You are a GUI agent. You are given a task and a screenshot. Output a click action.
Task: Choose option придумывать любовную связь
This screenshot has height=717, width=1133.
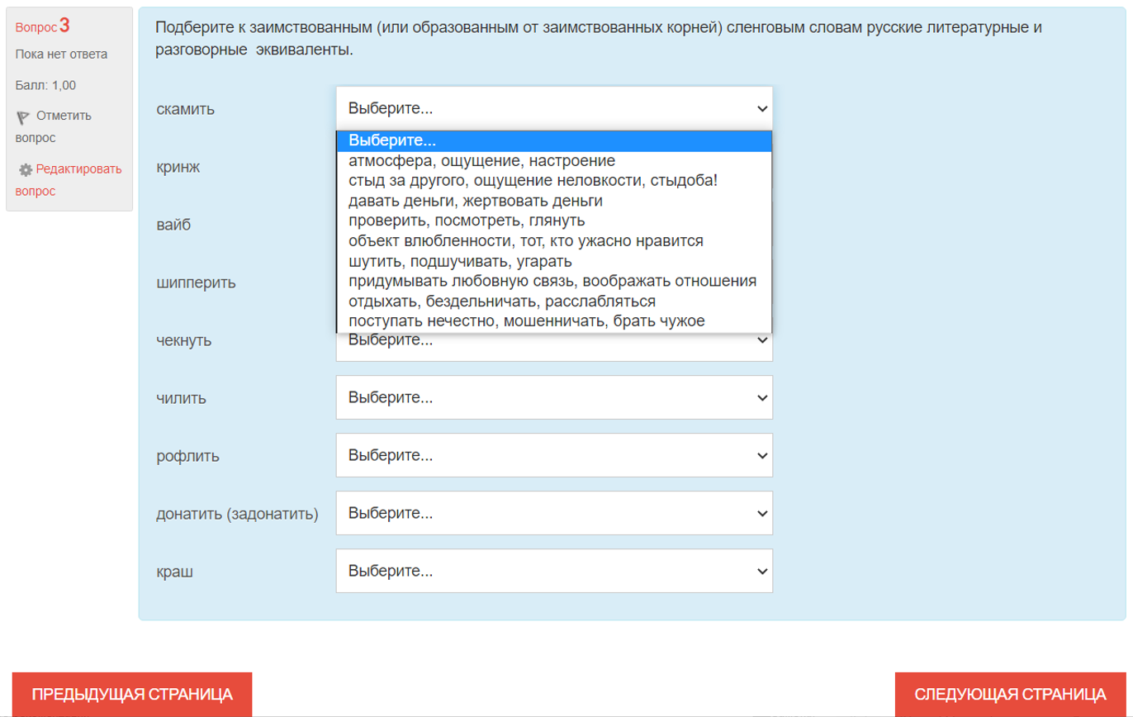click(x=554, y=281)
